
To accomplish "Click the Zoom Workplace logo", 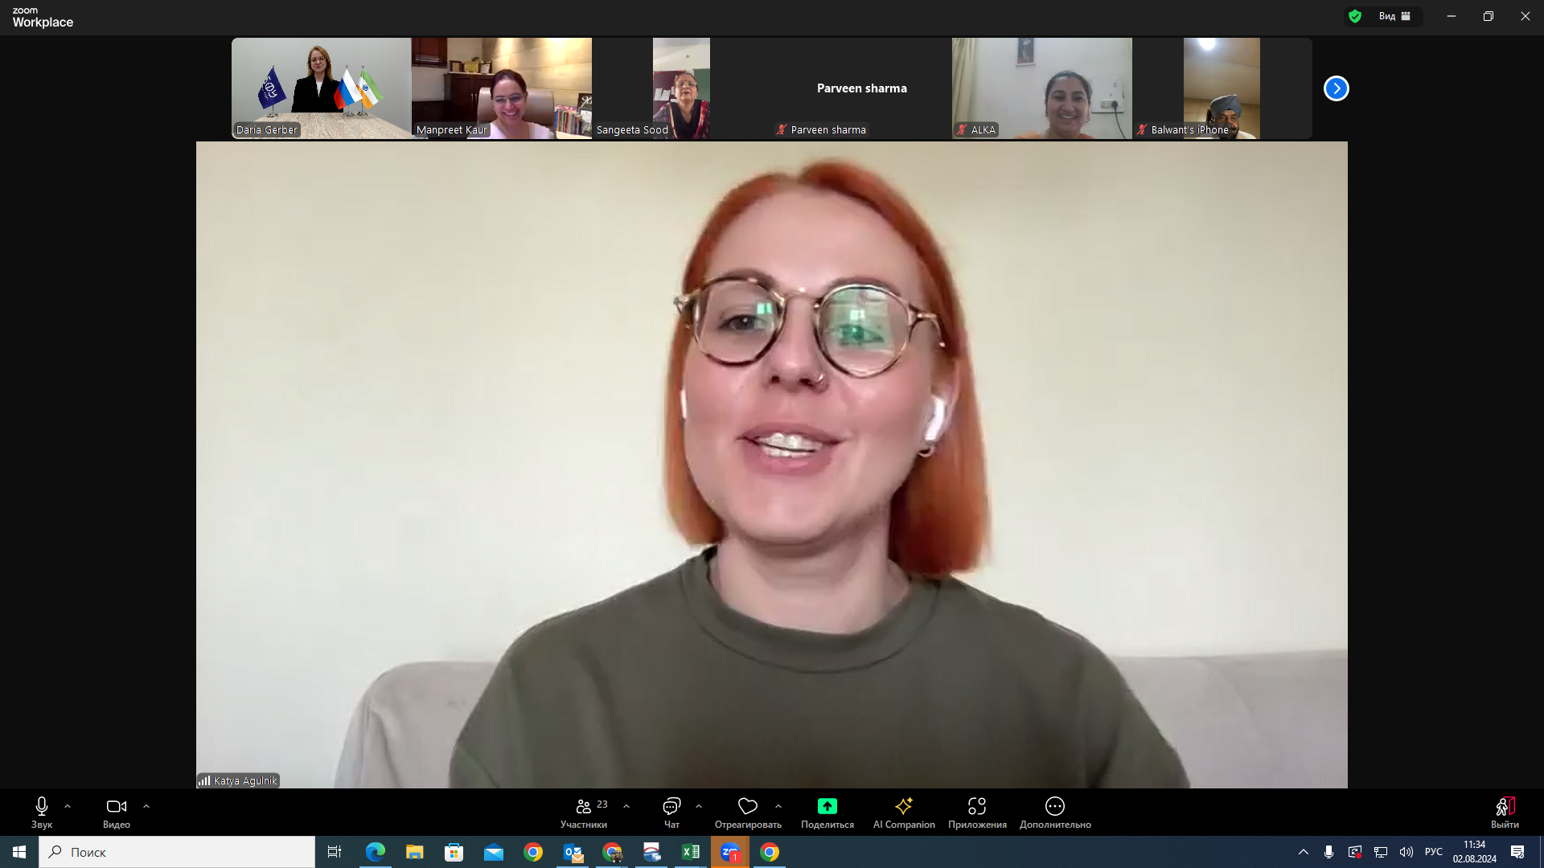I will [x=43, y=17].
